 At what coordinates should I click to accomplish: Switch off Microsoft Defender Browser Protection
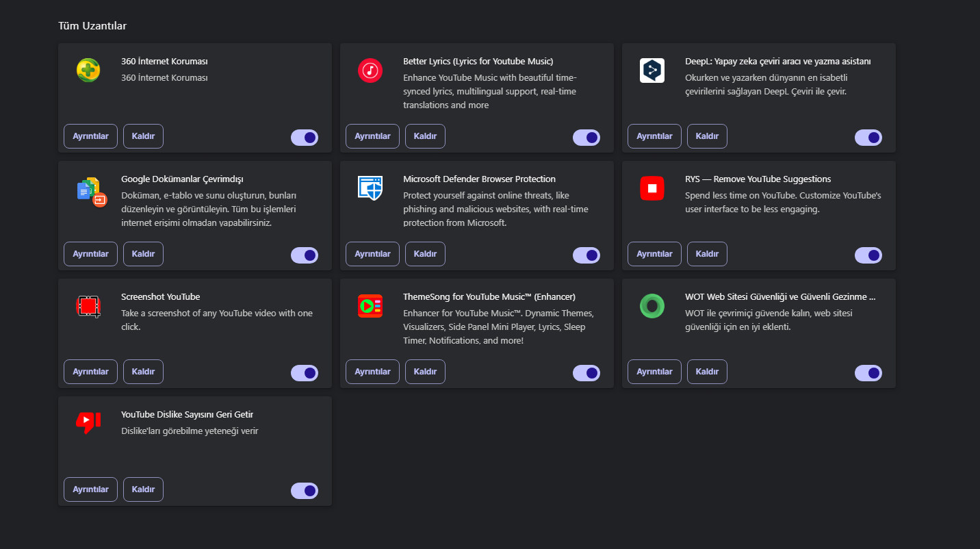[586, 255]
